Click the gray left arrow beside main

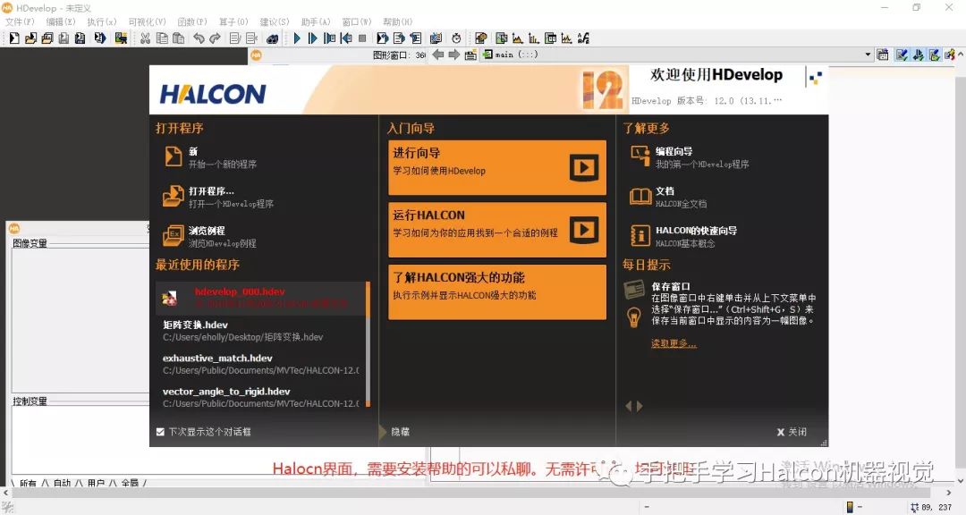438,55
